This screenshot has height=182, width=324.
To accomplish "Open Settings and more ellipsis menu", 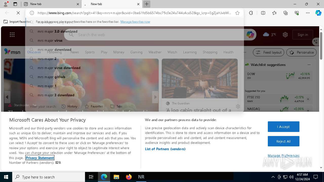I will pos(308,13).
